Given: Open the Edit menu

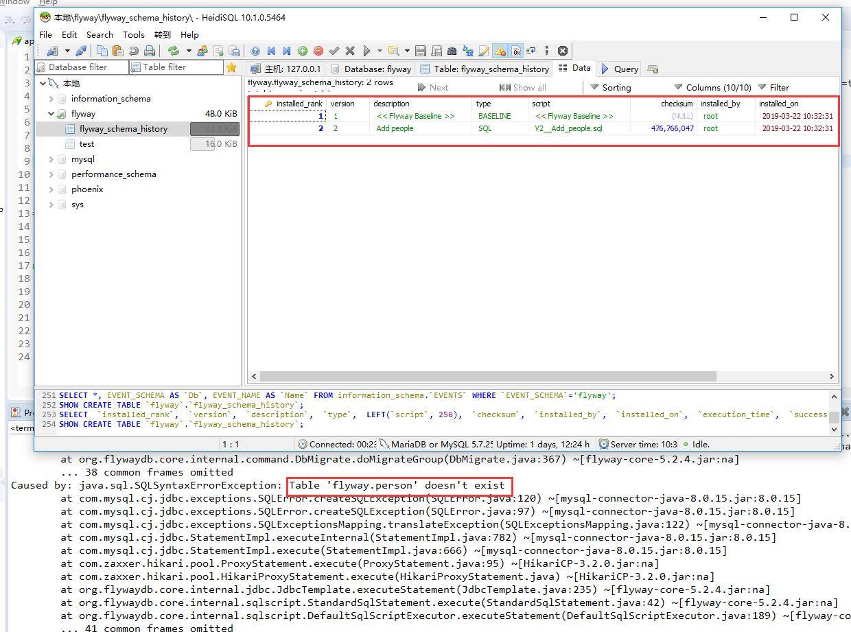Looking at the screenshot, I should click(x=69, y=34).
